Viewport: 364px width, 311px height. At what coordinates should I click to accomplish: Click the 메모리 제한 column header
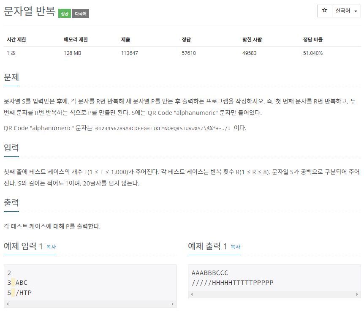pyautogui.click(x=76, y=39)
